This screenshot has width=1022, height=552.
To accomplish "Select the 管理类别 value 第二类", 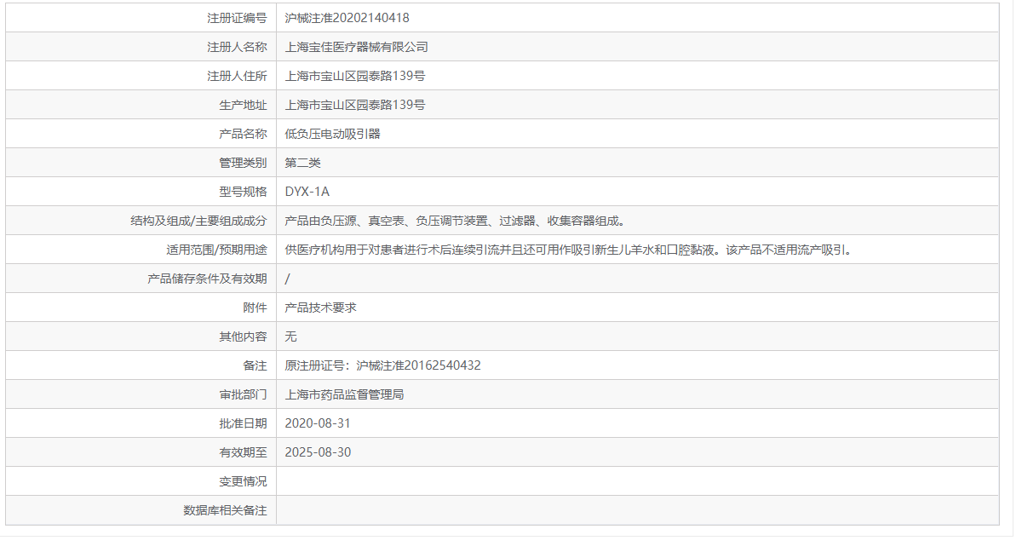I will click(303, 162).
